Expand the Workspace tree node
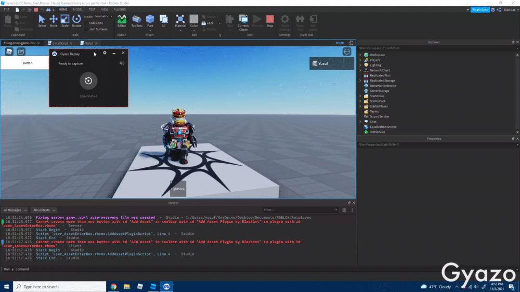Screen dimensions: 520x292 tap(360, 55)
